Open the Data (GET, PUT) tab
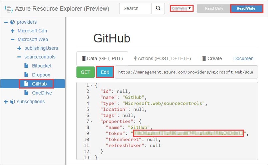Screen dimensions: 268x165 coord(102,58)
